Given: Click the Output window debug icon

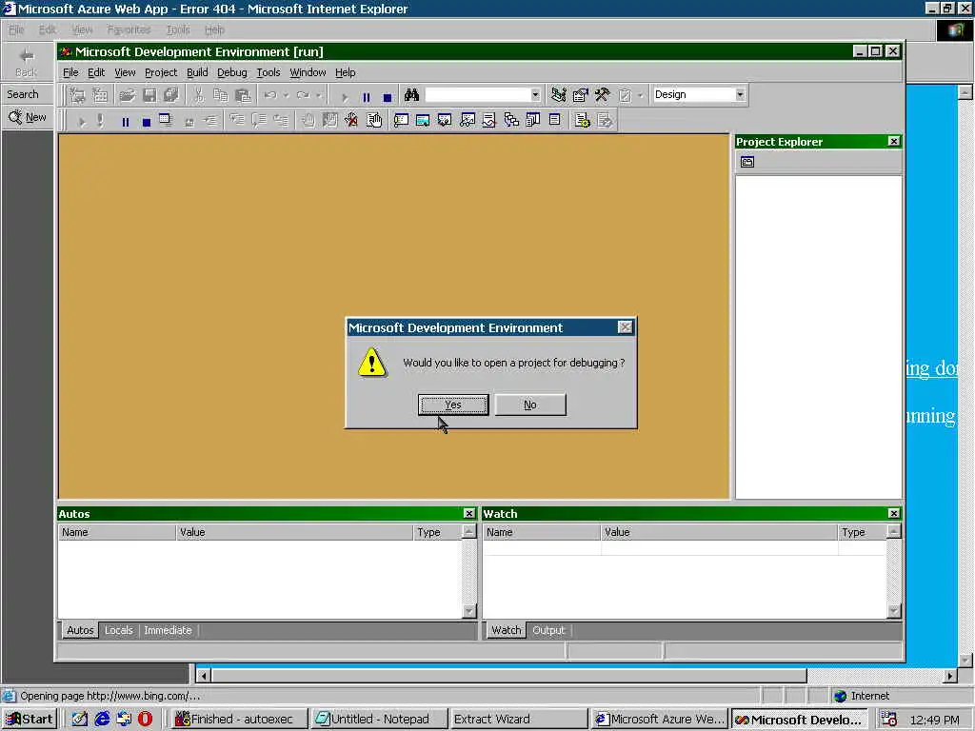Looking at the screenshot, I should (555, 120).
